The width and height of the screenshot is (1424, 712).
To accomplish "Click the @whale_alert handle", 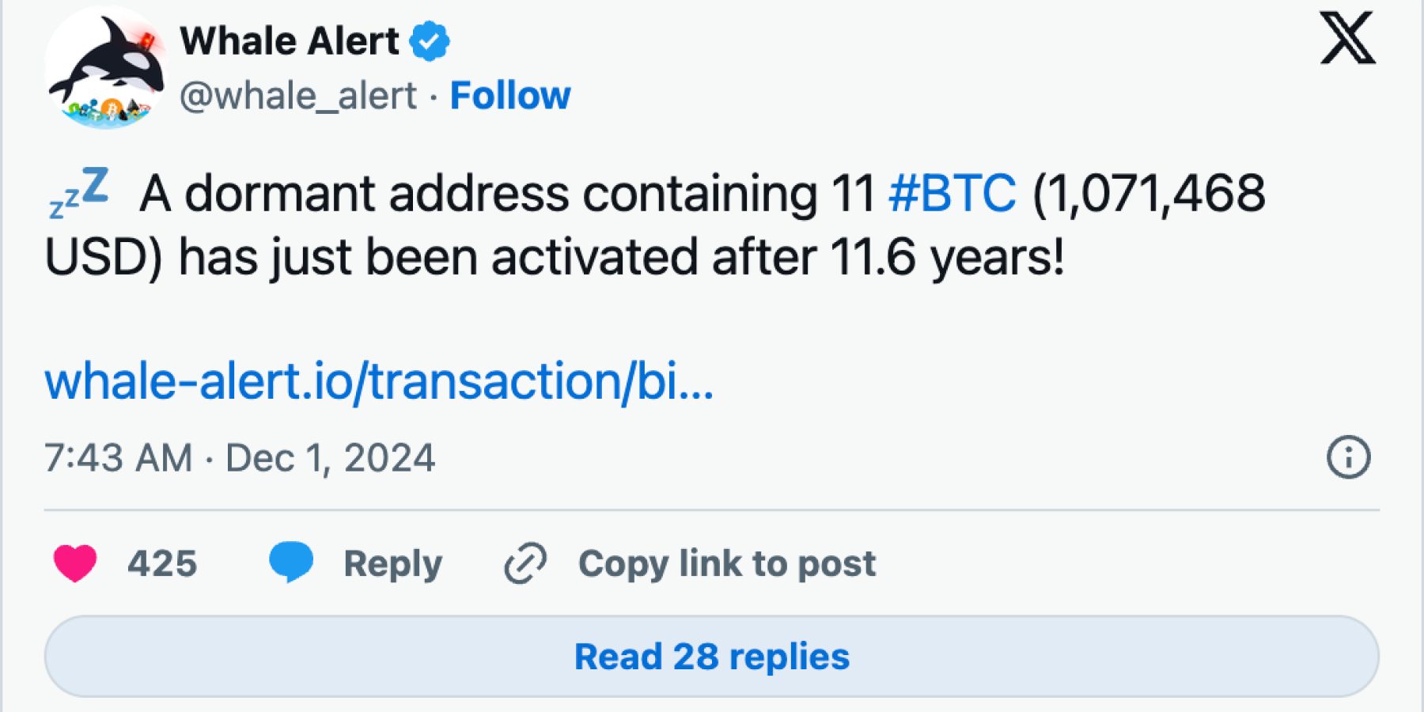I will 298,97.
